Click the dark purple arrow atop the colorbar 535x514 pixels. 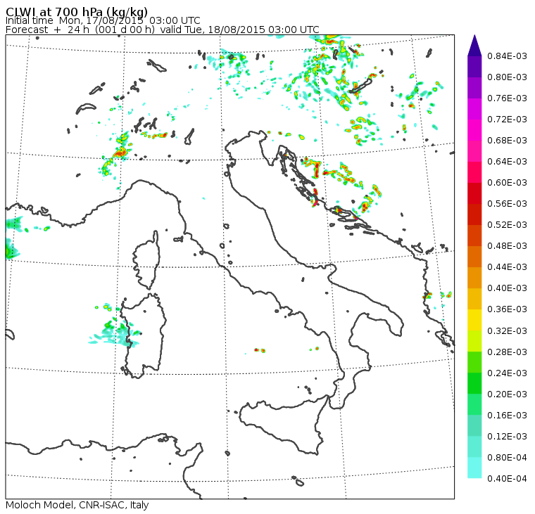(x=474, y=46)
